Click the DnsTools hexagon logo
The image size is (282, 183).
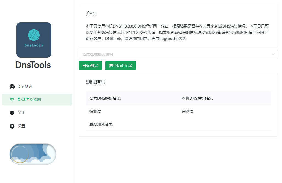34,34
